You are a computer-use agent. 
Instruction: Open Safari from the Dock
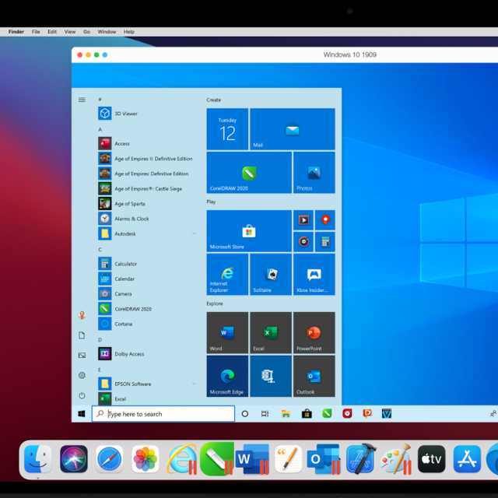pos(109,459)
